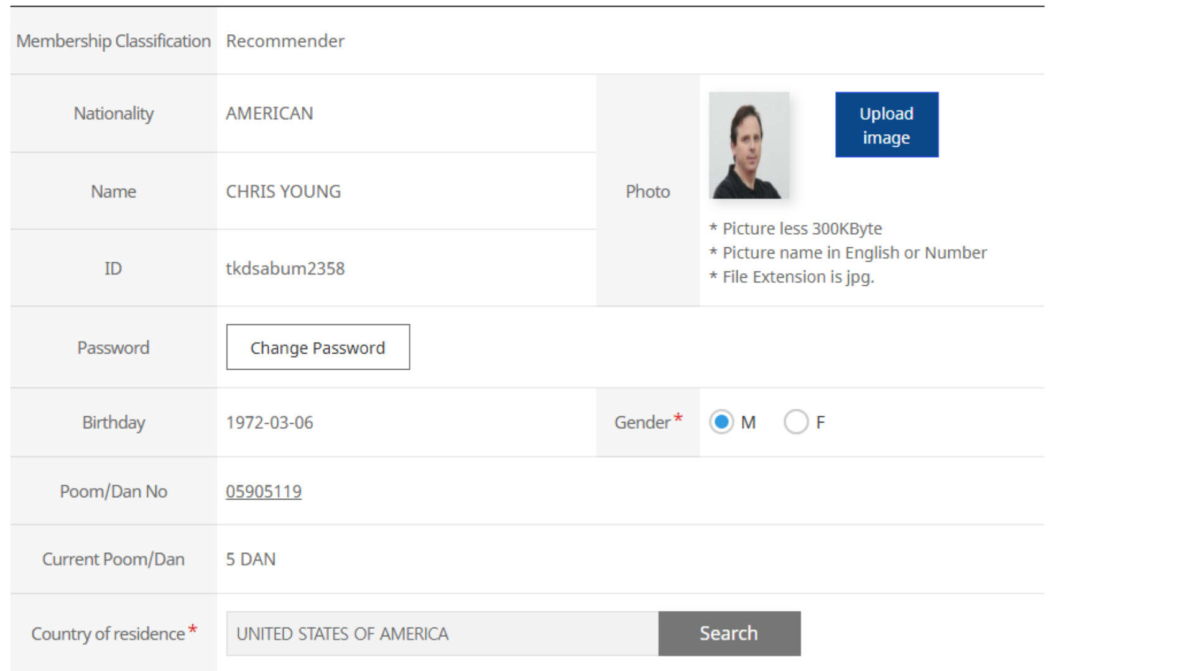Open the Poom/Dan number 05905119 link

tap(264, 491)
